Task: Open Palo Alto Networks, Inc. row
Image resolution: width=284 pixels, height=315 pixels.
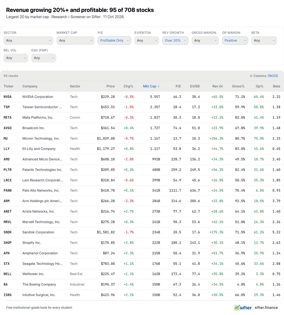Action: coord(142,191)
